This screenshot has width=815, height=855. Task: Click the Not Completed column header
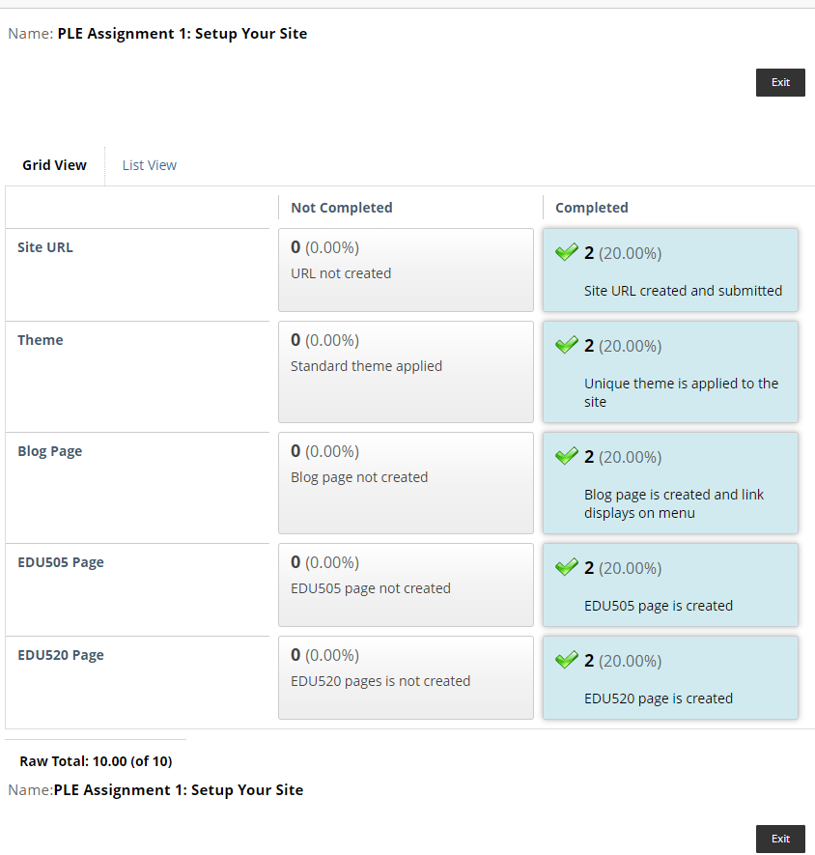[342, 208]
